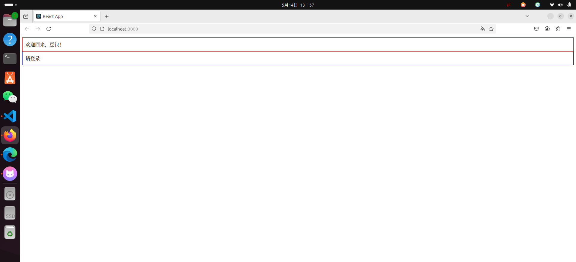
Task: Click the 请登录 text
Action: click(33, 59)
